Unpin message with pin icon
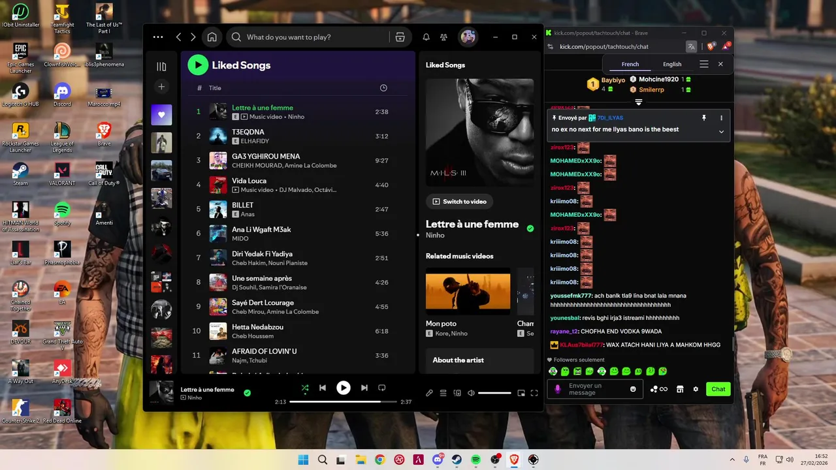This screenshot has height=470, width=836. tap(704, 117)
